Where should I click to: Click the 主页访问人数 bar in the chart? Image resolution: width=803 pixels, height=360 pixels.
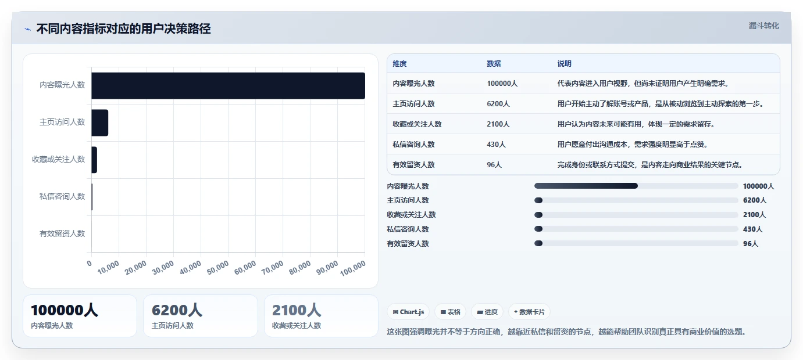[x=100, y=123]
